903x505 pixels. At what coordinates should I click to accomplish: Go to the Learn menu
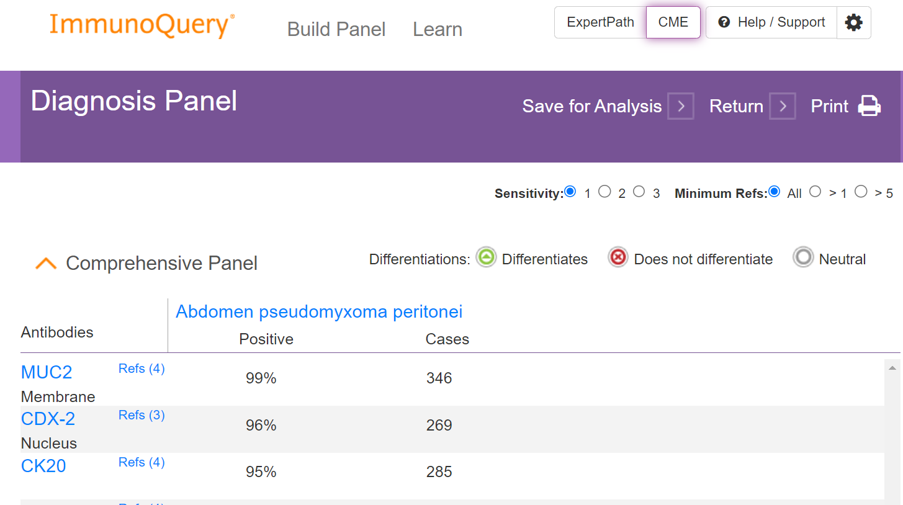click(x=438, y=29)
